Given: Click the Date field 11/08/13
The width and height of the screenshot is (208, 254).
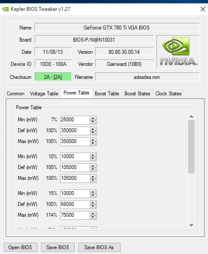Looking at the screenshot, I should [x=53, y=52].
